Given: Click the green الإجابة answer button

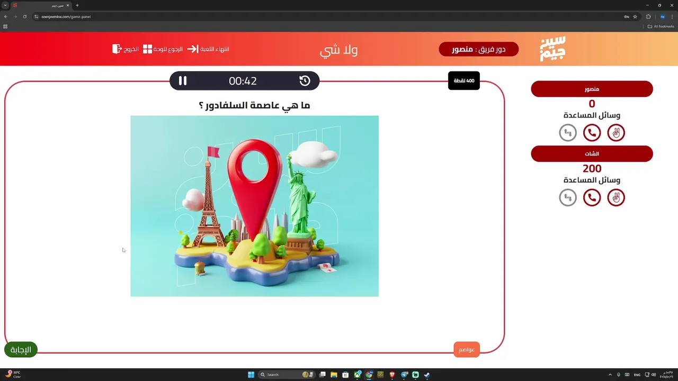Looking at the screenshot, I should 21,350.
